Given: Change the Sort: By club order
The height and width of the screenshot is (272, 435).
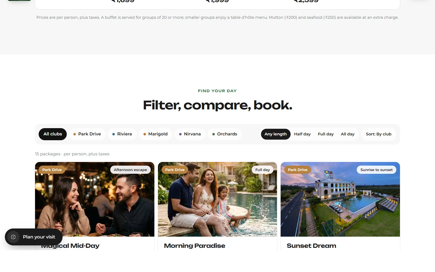Looking at the screenshot, I should pos(379,134).
